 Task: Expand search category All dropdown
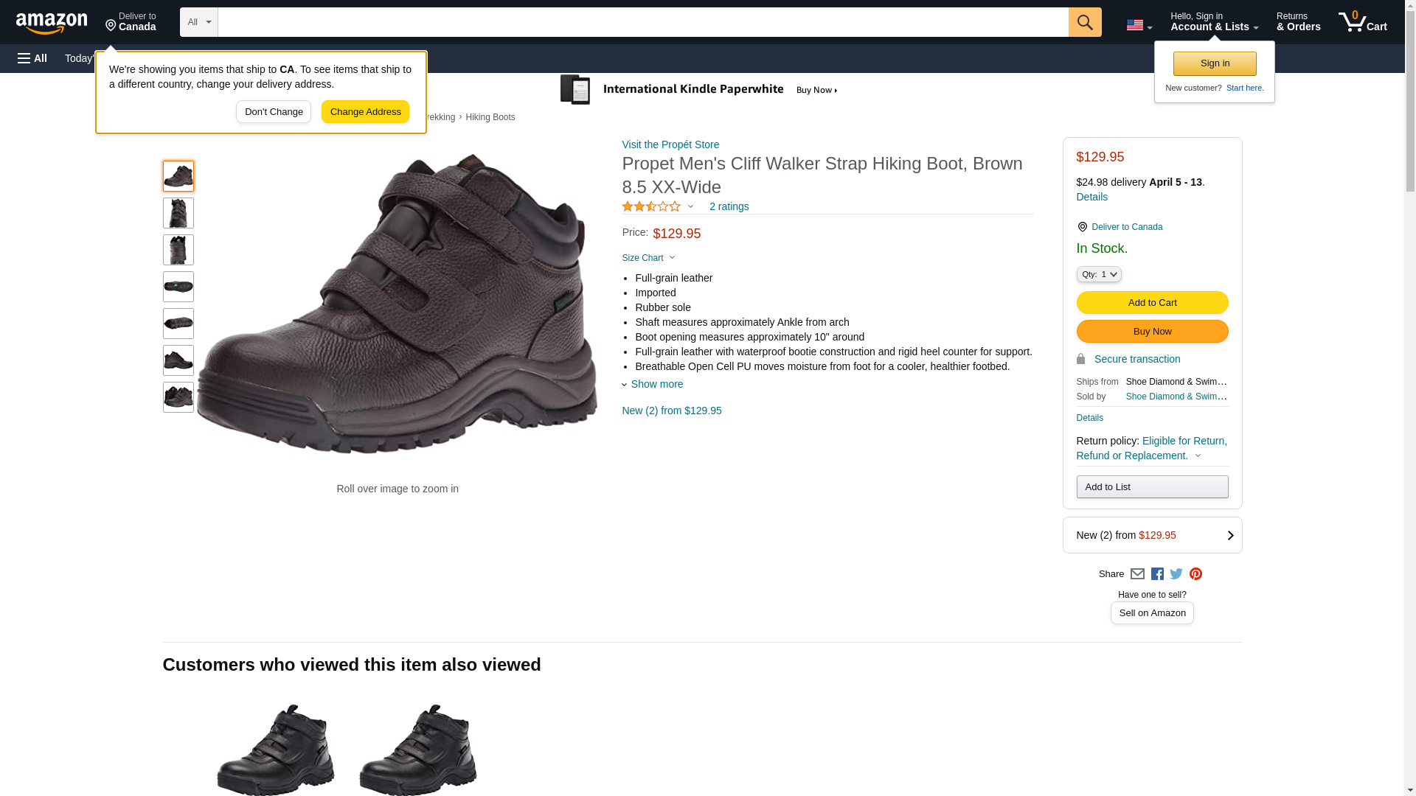198,22
